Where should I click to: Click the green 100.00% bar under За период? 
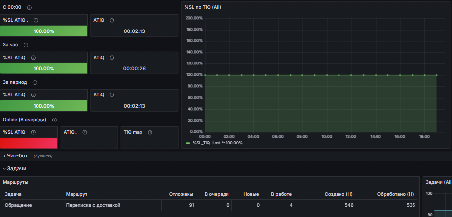(44, 106)
